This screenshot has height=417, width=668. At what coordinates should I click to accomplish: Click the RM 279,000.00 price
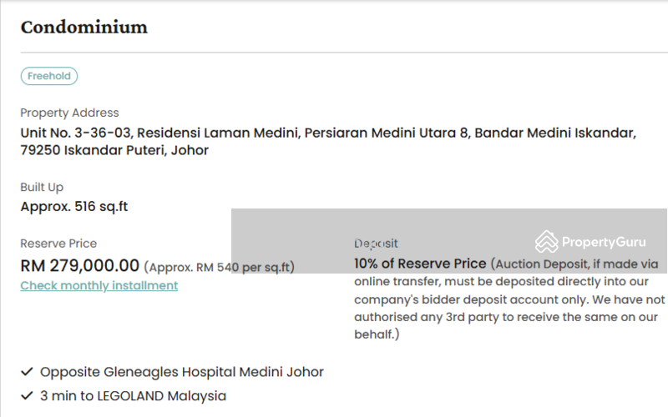click(79, 266)
